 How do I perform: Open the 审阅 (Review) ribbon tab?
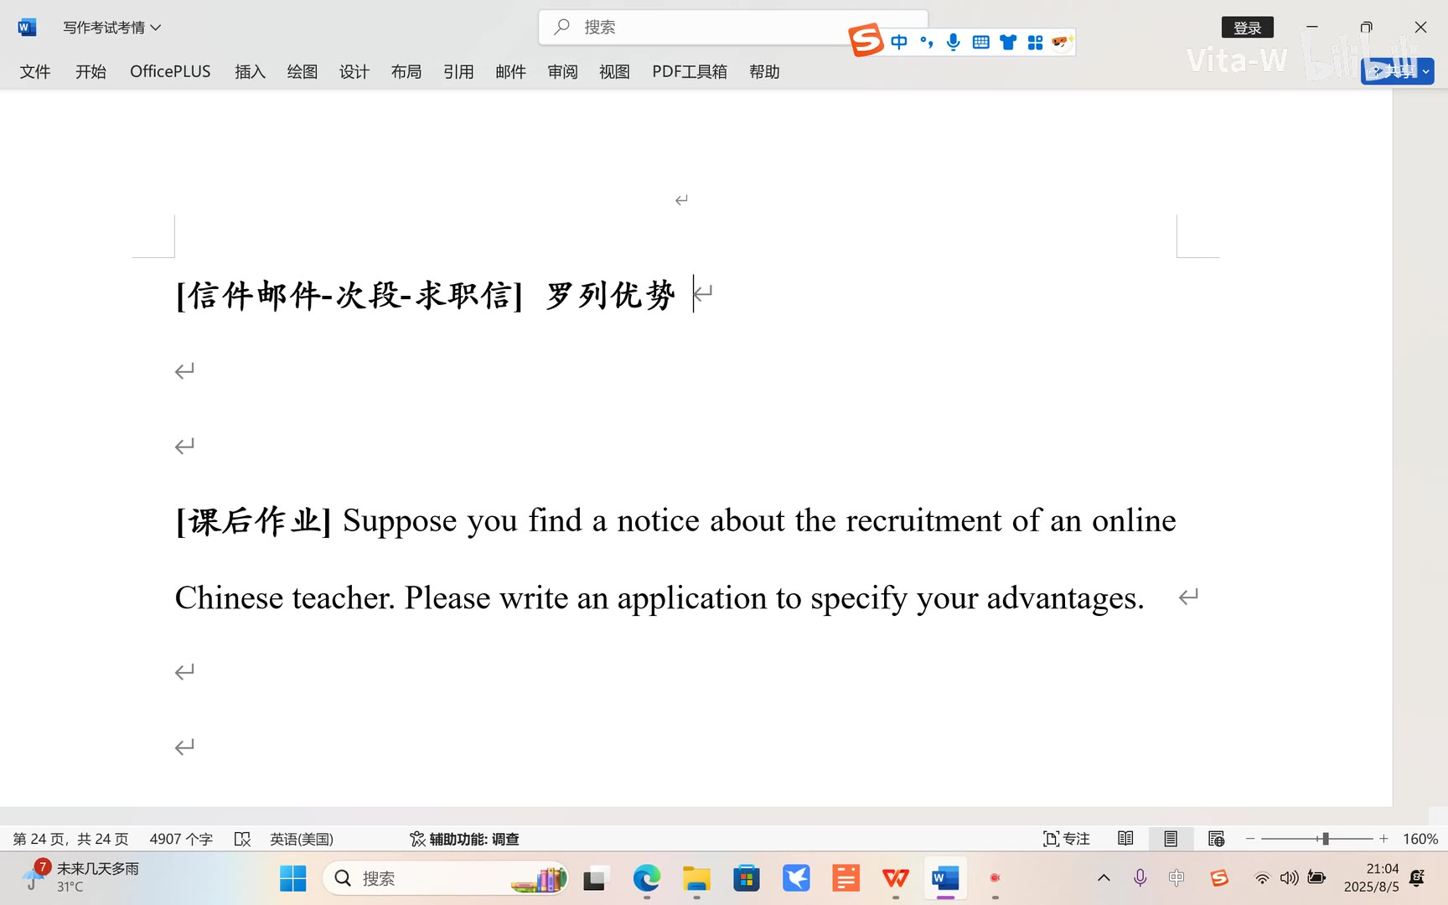(x=562, y=72)
